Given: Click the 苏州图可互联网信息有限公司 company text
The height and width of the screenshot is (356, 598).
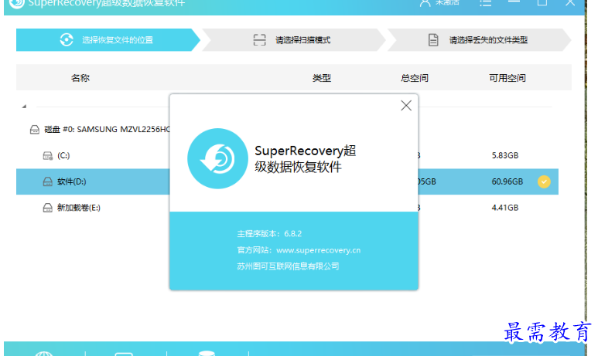Looking at the screenshot, I should 288,266.
